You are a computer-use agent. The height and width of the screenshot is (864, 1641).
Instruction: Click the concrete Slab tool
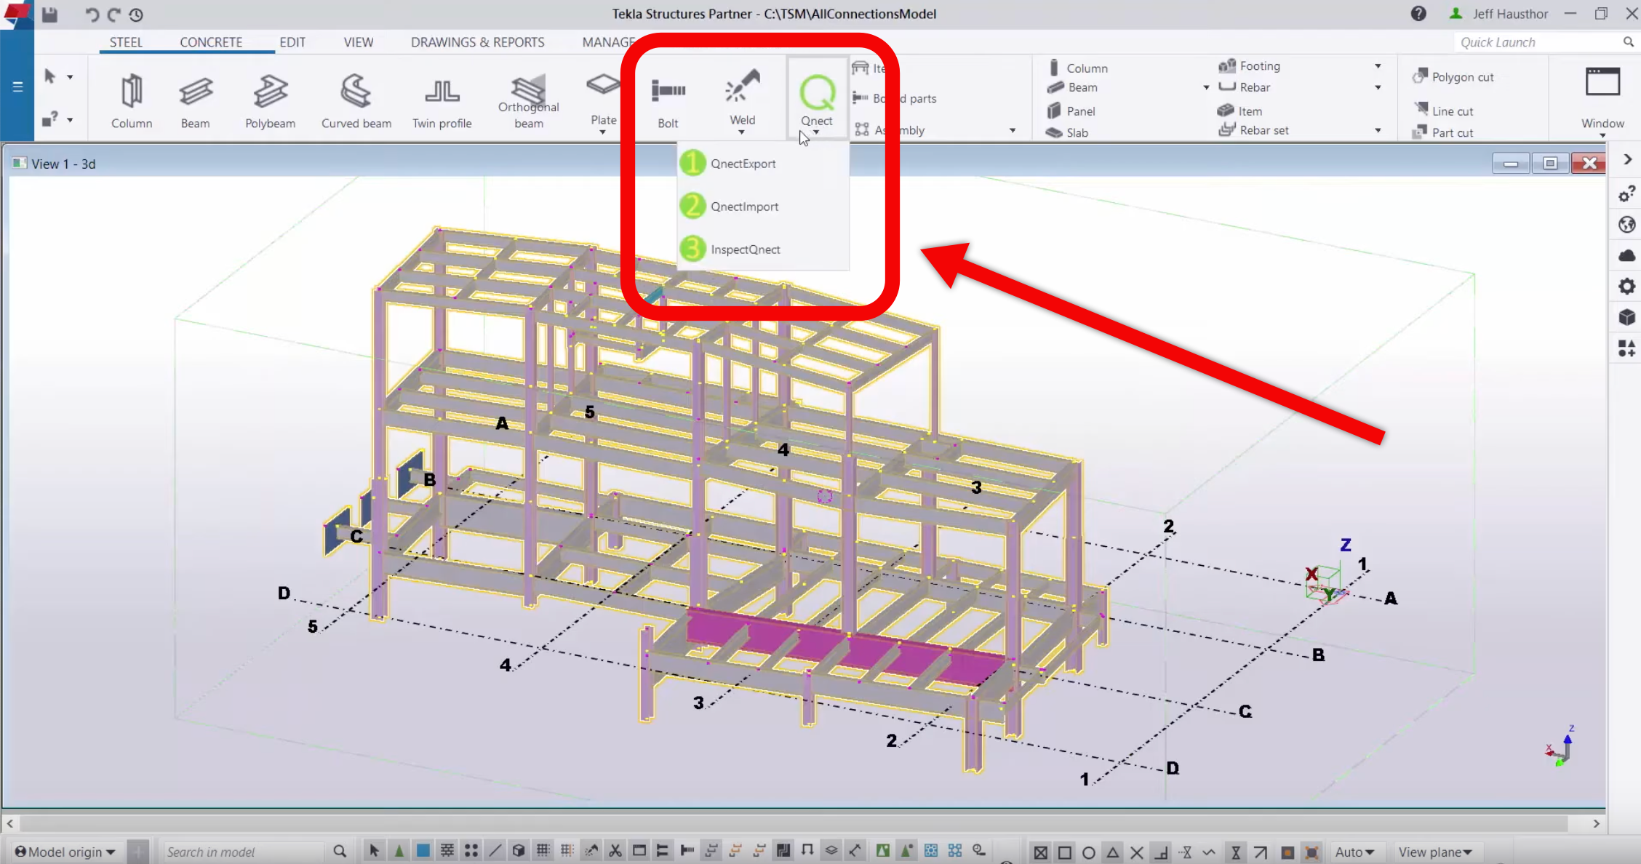click(x=1067, y=132)
